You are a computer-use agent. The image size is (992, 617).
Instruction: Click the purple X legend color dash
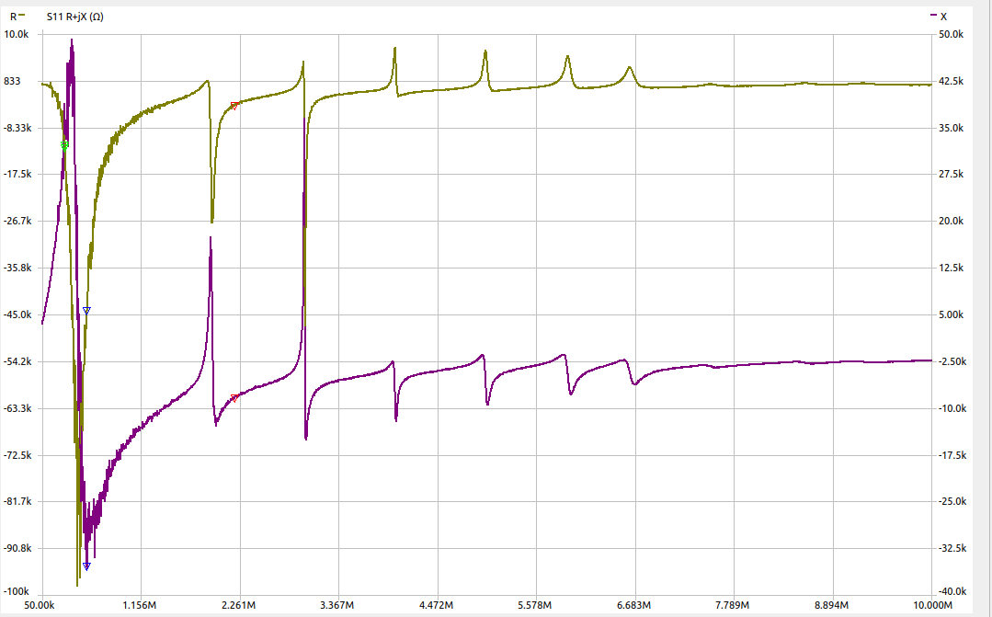coord(932,16)
